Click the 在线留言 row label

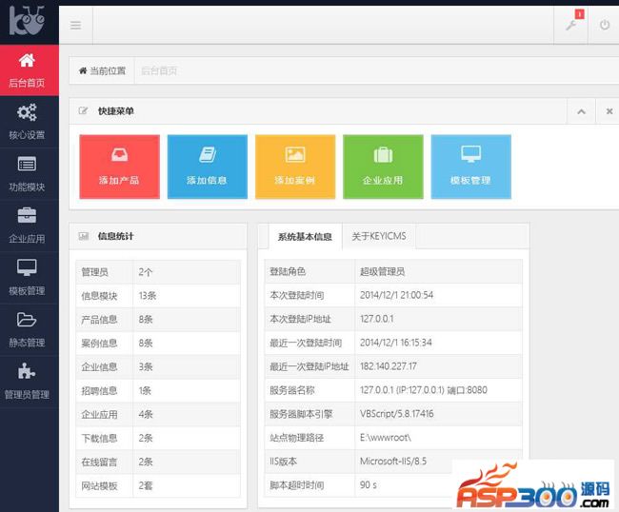pos(99,462)
